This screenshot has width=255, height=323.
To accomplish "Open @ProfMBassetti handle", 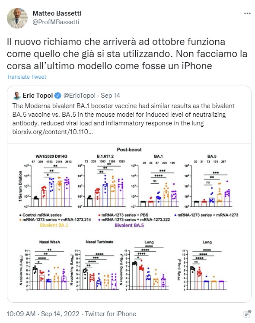I will click(56, 22).
